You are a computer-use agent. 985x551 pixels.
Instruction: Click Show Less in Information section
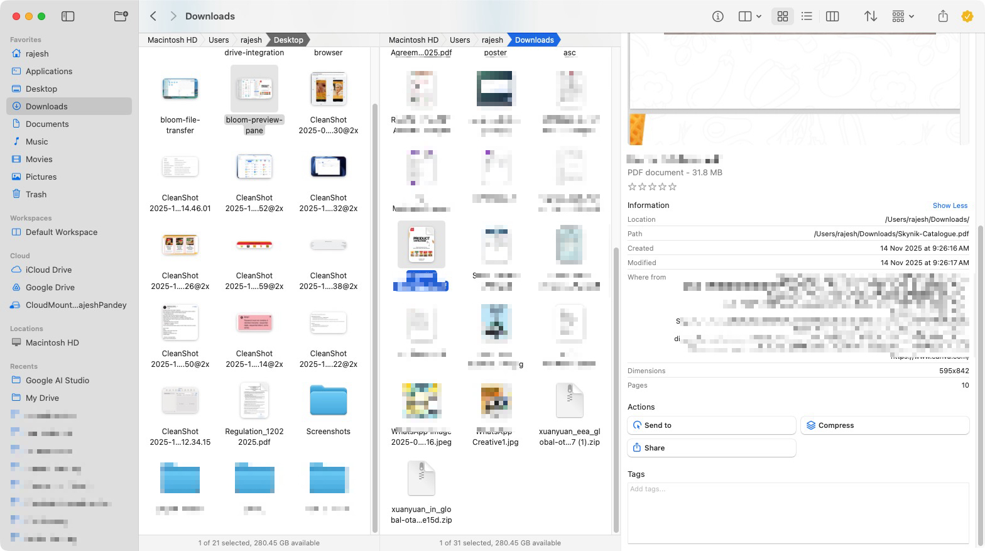click(x=950, y=205)
